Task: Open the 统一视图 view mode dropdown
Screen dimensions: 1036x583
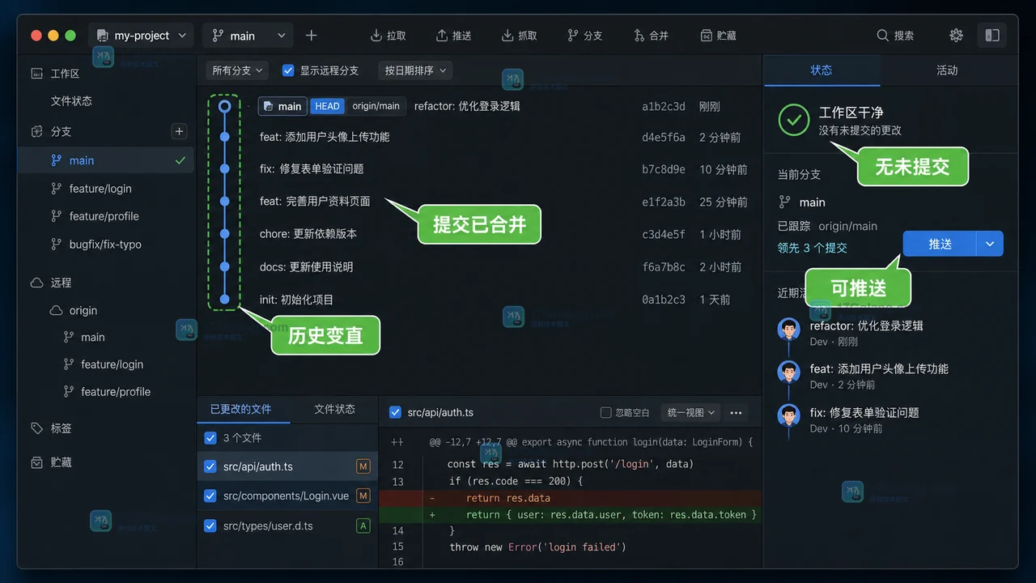Action: [690, 412]
